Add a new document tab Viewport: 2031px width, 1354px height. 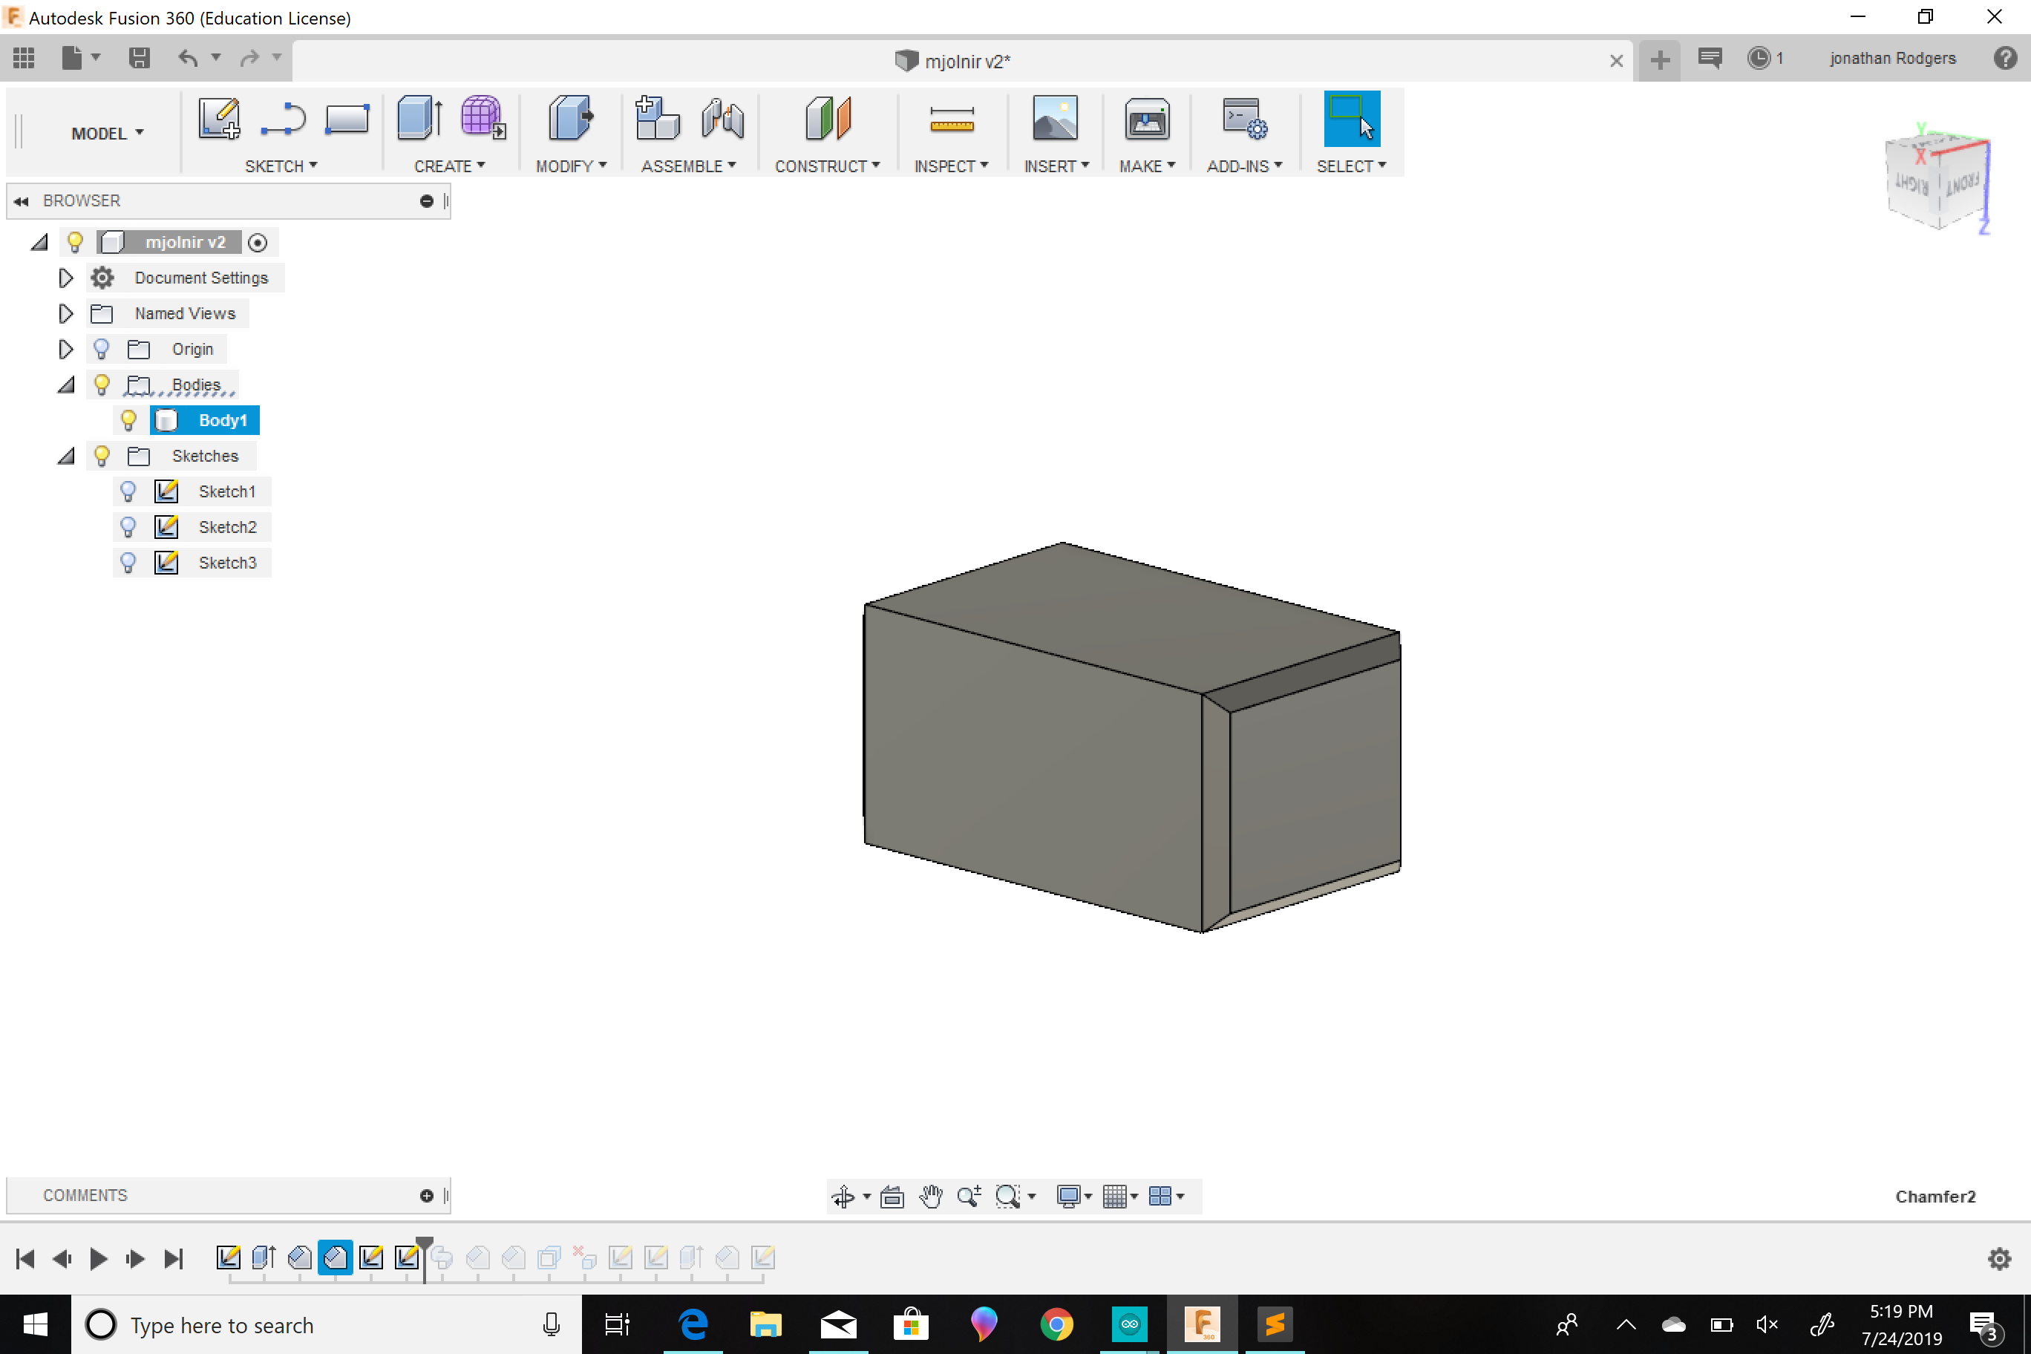[x=1659, y=59]
